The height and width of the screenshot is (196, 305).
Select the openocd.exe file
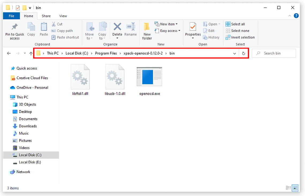[x=150, y=81]
